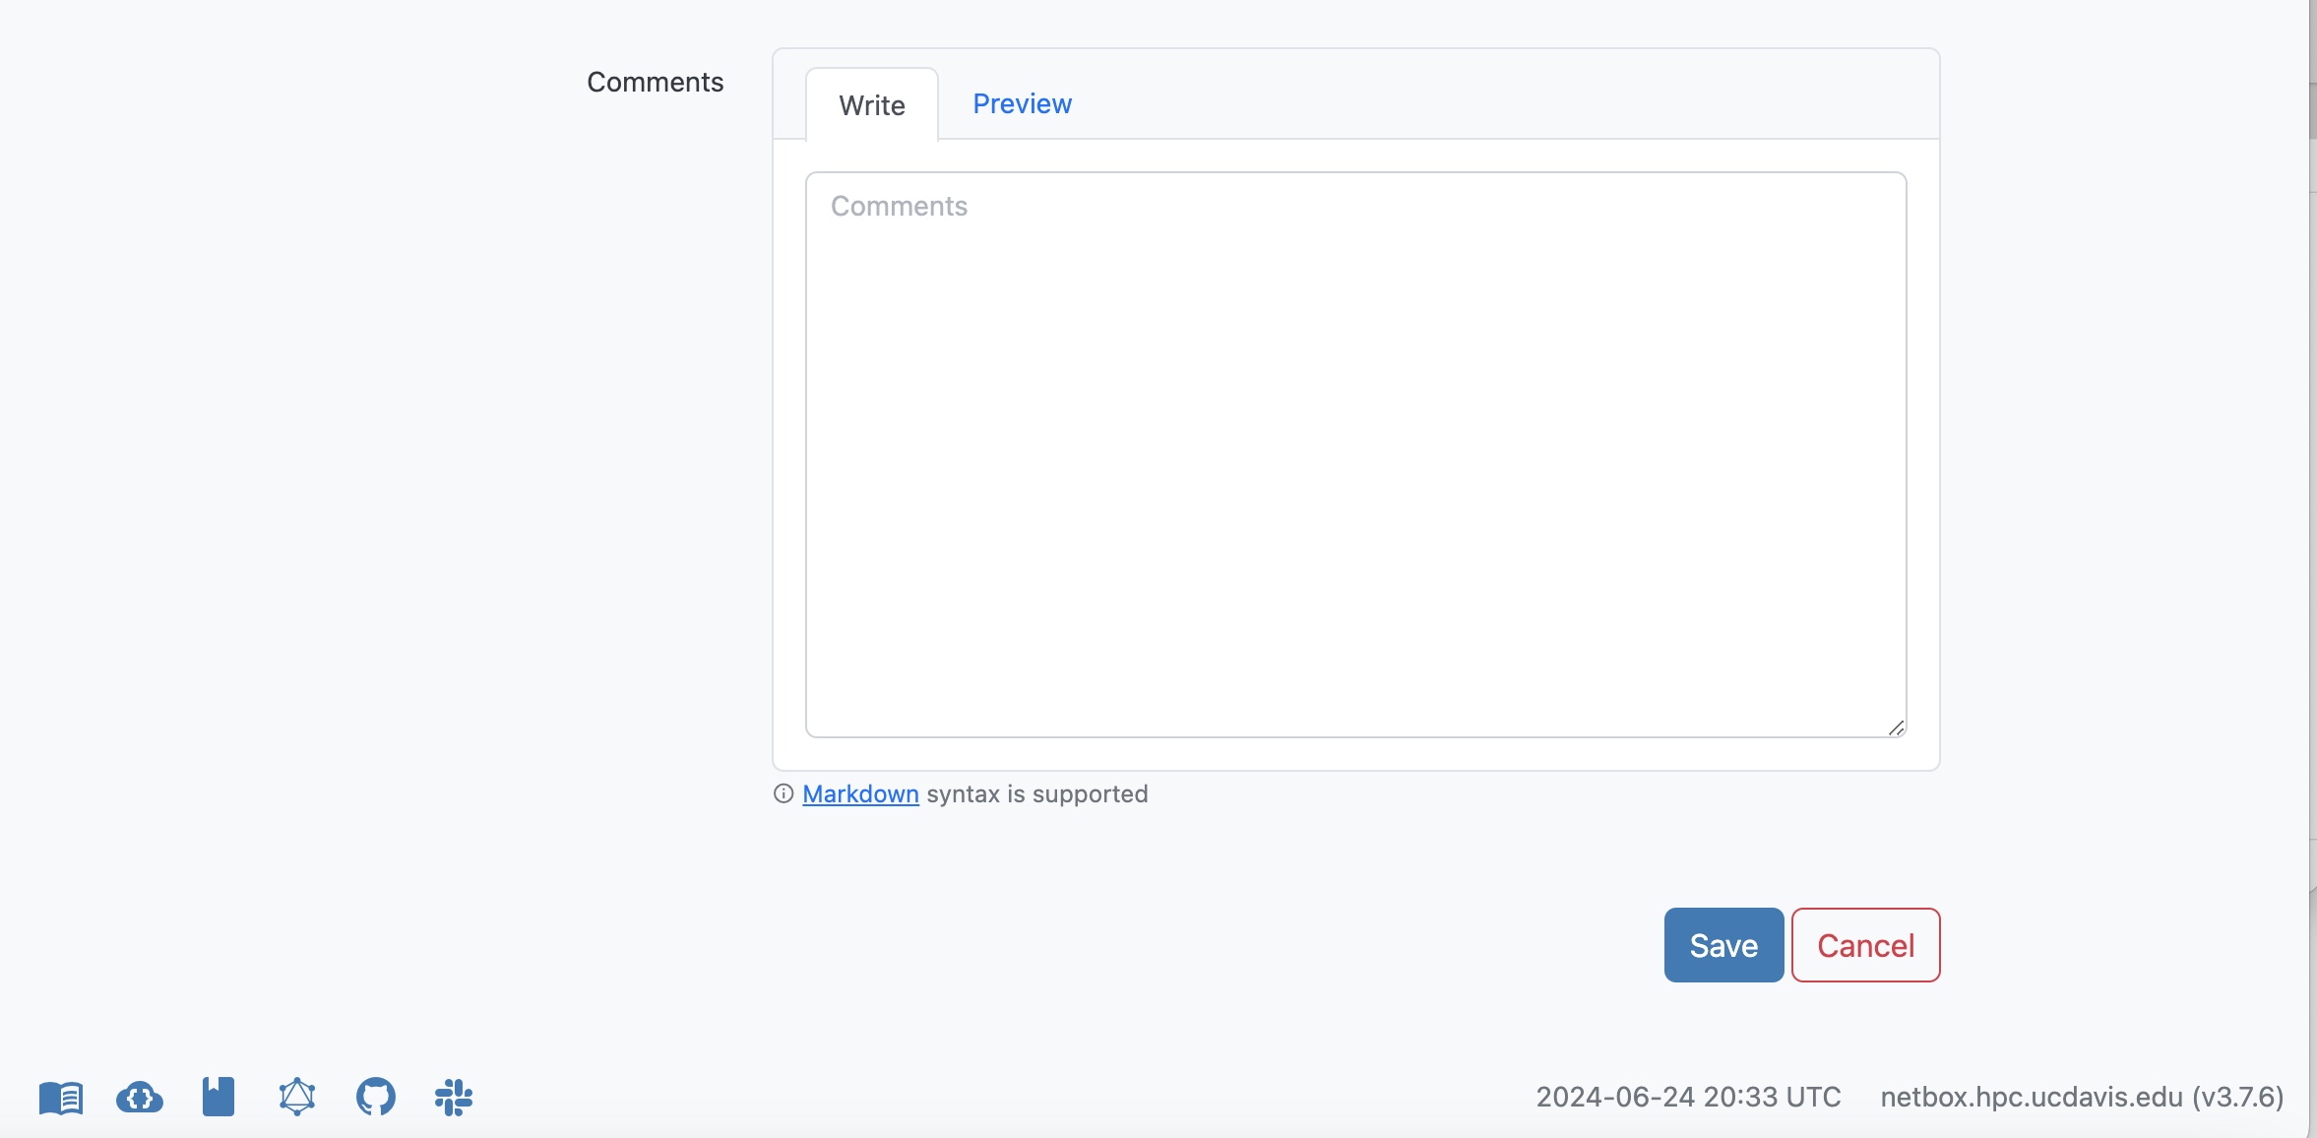
Task: Click the REST API cloud icon
Action: [140, 1097]
